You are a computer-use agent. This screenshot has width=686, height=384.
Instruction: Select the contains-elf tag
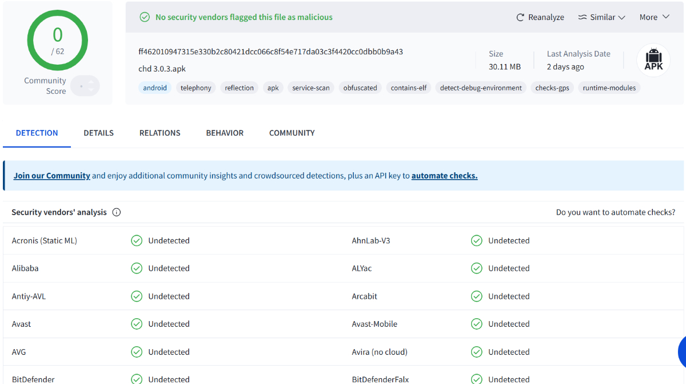[x=409, y=88]
